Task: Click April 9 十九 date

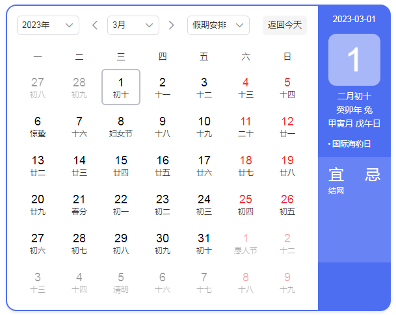Action: click(287, 282)
